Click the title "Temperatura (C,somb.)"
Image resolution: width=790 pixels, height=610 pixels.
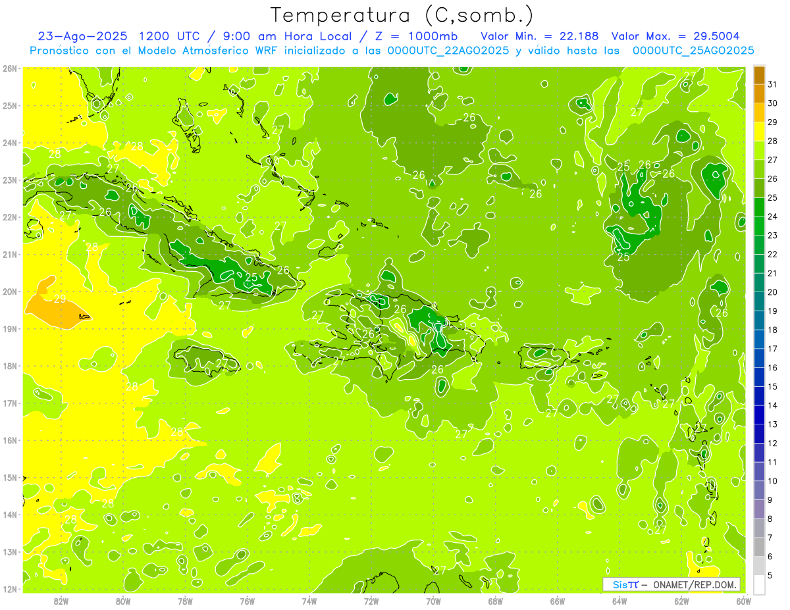(402, 14)
